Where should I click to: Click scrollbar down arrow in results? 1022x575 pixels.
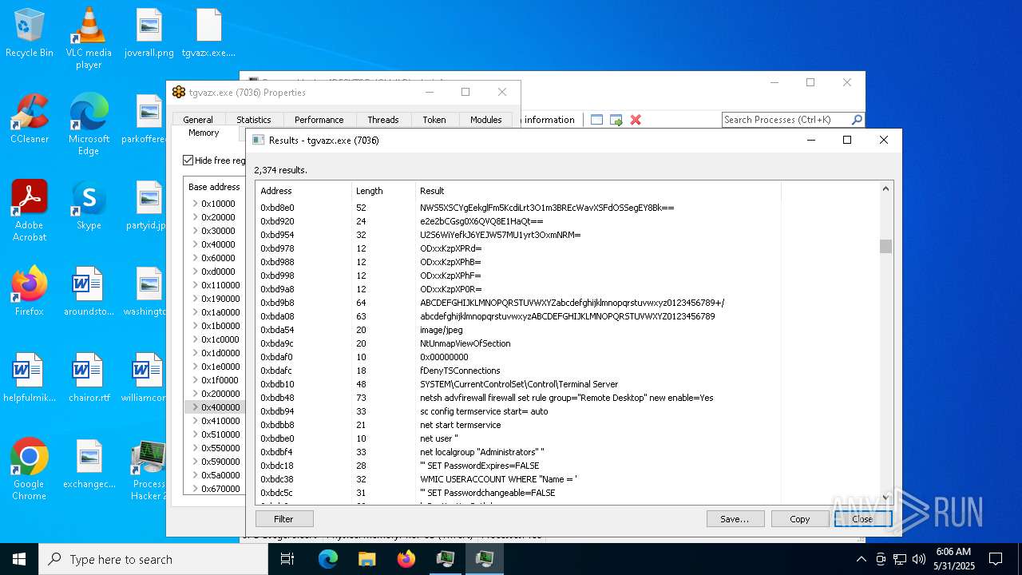point(885,498)
